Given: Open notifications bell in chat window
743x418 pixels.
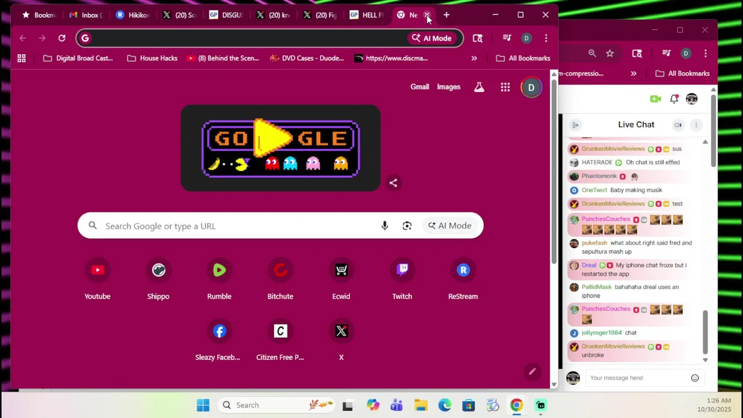Looking at the screenshot, I should (674, 99).
